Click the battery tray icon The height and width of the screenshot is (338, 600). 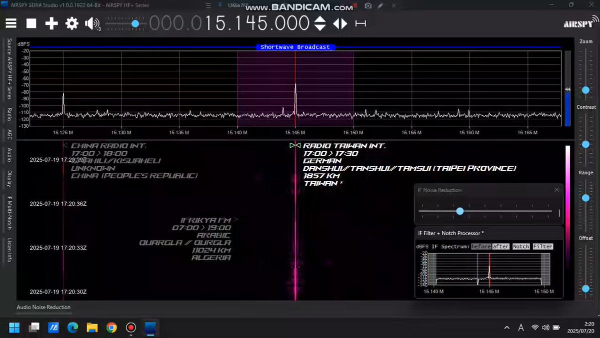point(555,328)
